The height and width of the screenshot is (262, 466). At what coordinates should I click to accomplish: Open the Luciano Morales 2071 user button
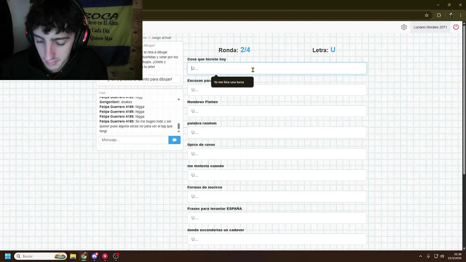(x=430, y=27)
